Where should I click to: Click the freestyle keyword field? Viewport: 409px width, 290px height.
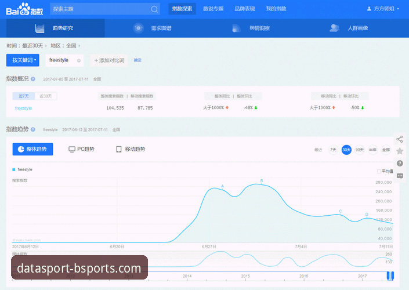coord(64,60)
